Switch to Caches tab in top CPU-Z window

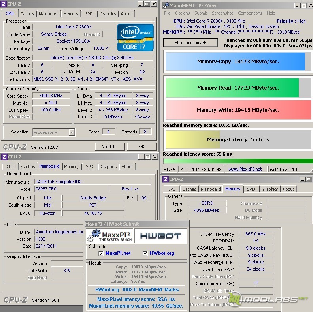pos(27,14)
